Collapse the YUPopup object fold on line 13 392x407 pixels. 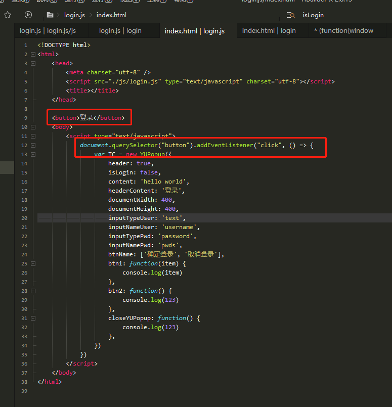[x=33, y=154]
